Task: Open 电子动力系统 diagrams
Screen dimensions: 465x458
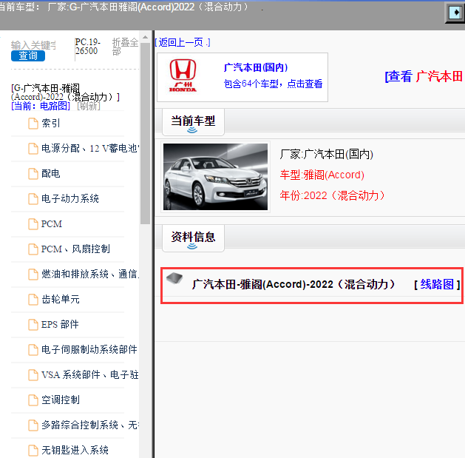Action: (70, 198)
